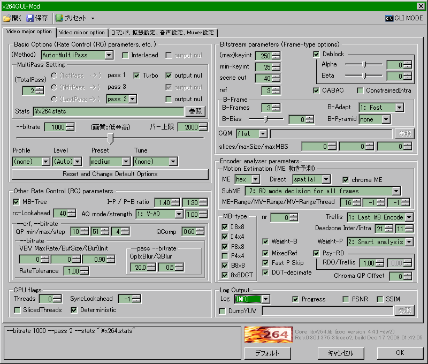428x364 pixels.
Task: Enable the SSIM checkbox
Action: (x=380, y=300)
